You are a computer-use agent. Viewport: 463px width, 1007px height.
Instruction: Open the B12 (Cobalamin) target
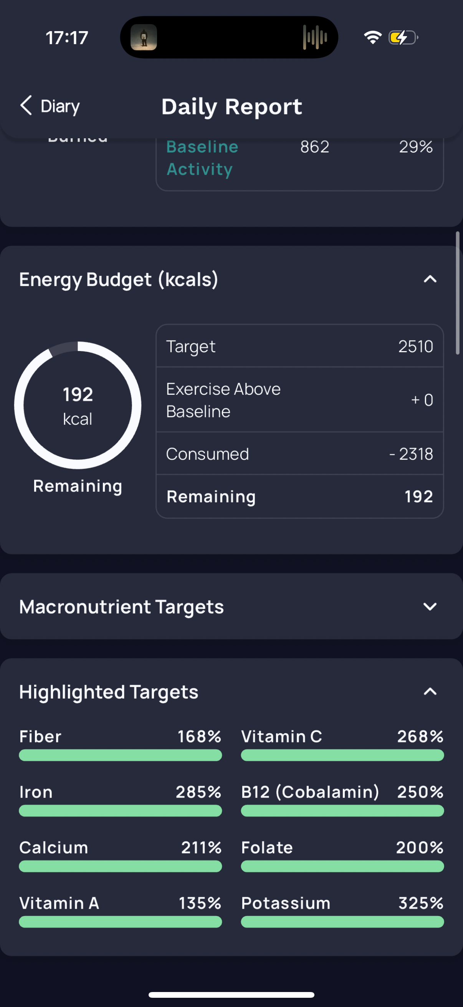click(342, 792)
